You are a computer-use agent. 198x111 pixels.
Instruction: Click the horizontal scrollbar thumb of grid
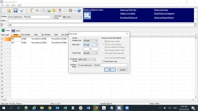pos(5,100)
